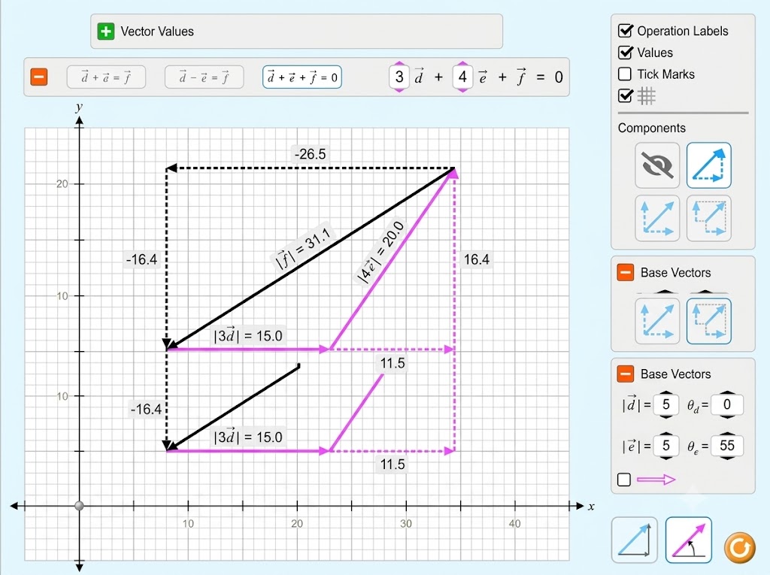The image size is (770, 575).
Task: Click the |f| = 31.1 vector label
Action: 304,247
